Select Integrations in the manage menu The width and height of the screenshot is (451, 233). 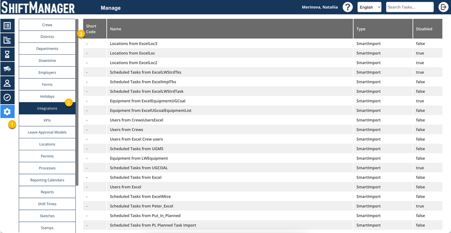47,109
